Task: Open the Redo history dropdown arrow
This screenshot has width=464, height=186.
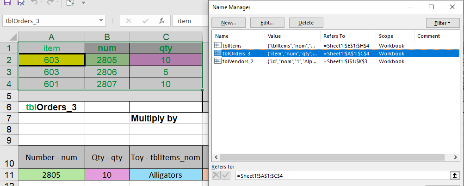Action: [57, 2]
